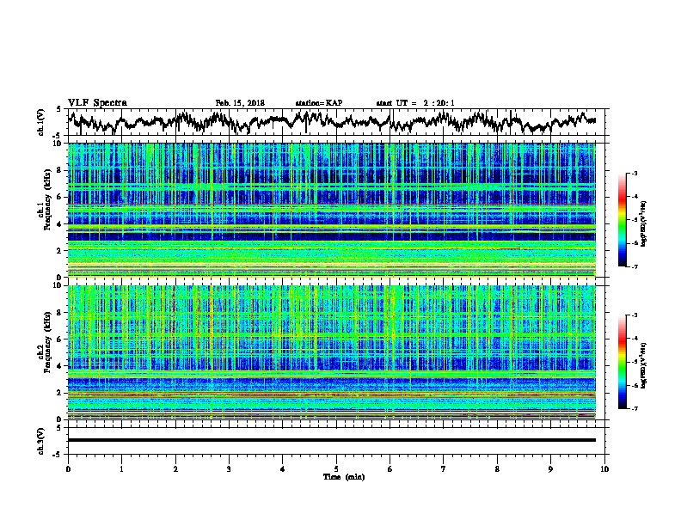Click the ch.2 spectrogram panel
Screen dimensions: 681x526
point(331,352)
